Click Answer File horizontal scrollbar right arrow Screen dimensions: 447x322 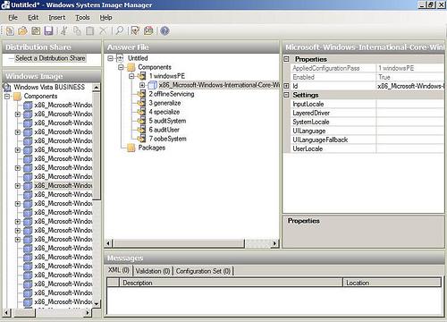point(274,243)
